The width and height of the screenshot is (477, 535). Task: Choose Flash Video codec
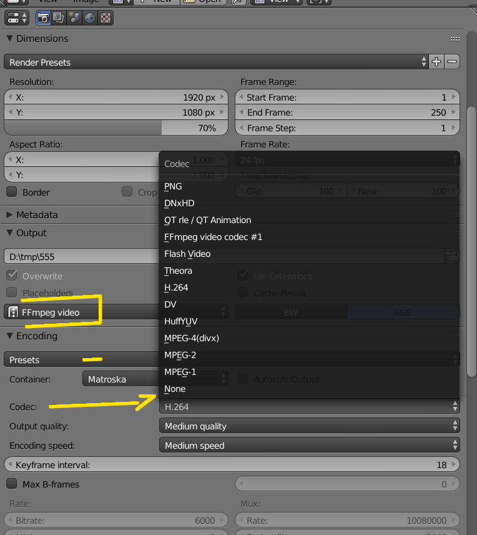point(309,254)
